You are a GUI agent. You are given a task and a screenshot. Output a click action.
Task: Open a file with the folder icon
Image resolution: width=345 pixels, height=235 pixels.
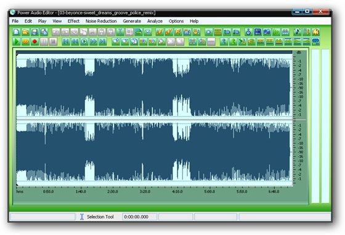pos(25,32)
